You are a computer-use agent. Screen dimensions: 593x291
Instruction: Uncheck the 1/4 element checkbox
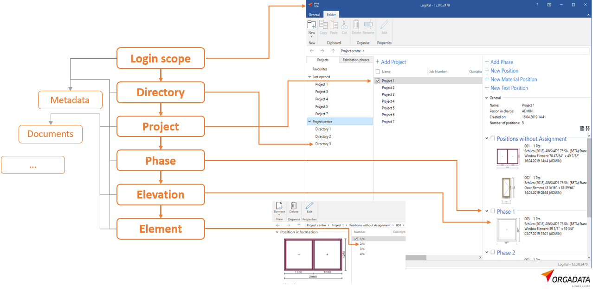tap(356, 239)
